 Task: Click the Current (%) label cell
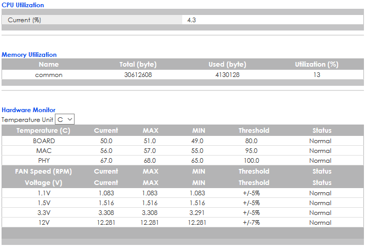click(x=24, y=20)
